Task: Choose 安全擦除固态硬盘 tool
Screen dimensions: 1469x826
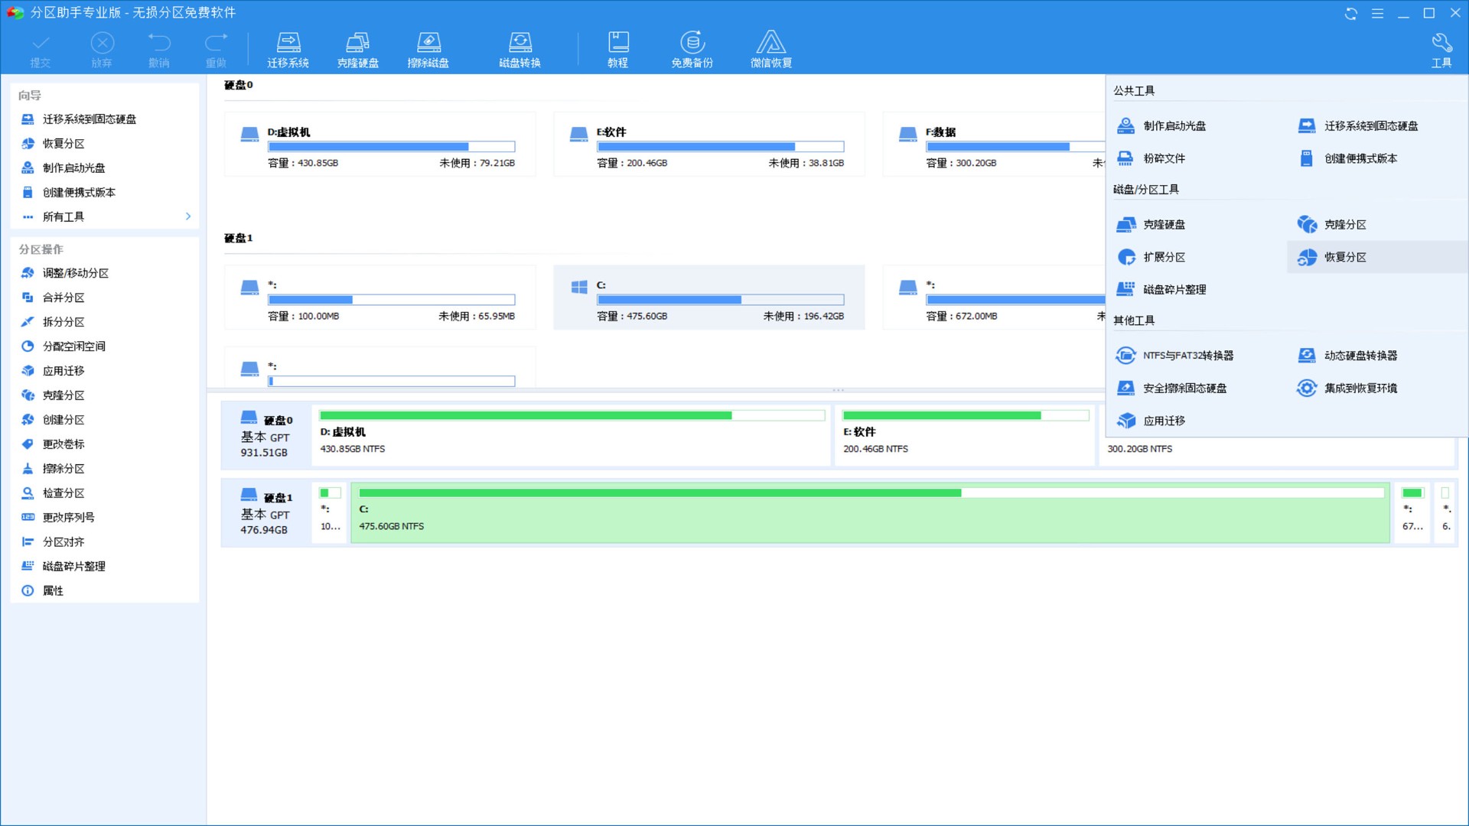Action: [1171, 388]
